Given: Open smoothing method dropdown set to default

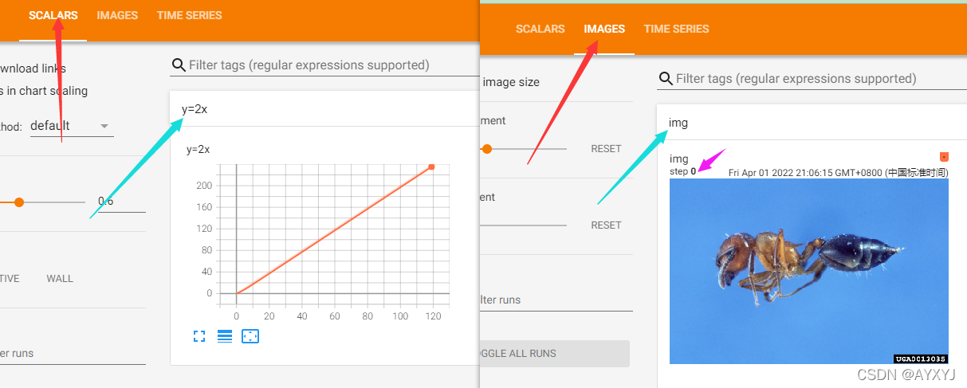Looking at the screenshot, I should coord(72,126).
